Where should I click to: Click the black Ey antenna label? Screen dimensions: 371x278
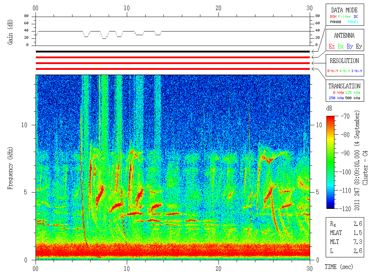pyautogui.click(x=359, y=46)
